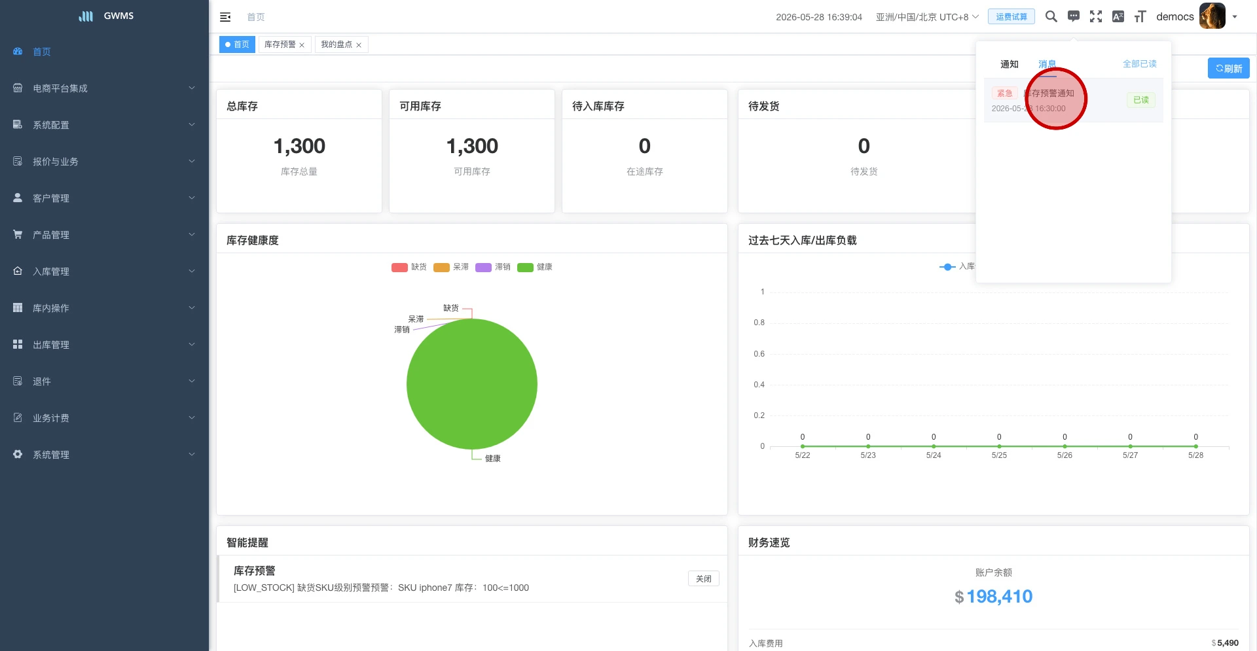
Task: Click the 报价与业务 sidebar icon
Action: [18, 161]
